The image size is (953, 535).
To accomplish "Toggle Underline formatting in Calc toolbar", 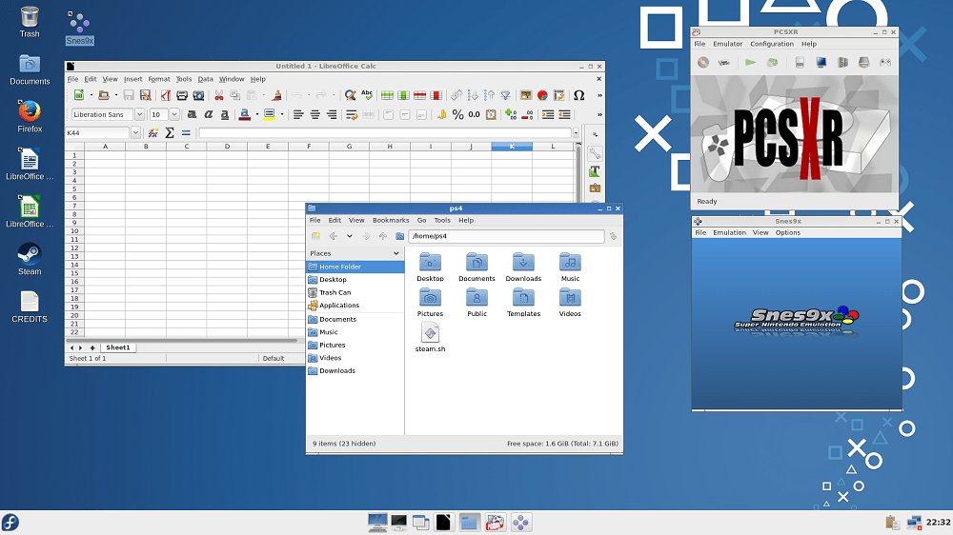I will point(225,114).
